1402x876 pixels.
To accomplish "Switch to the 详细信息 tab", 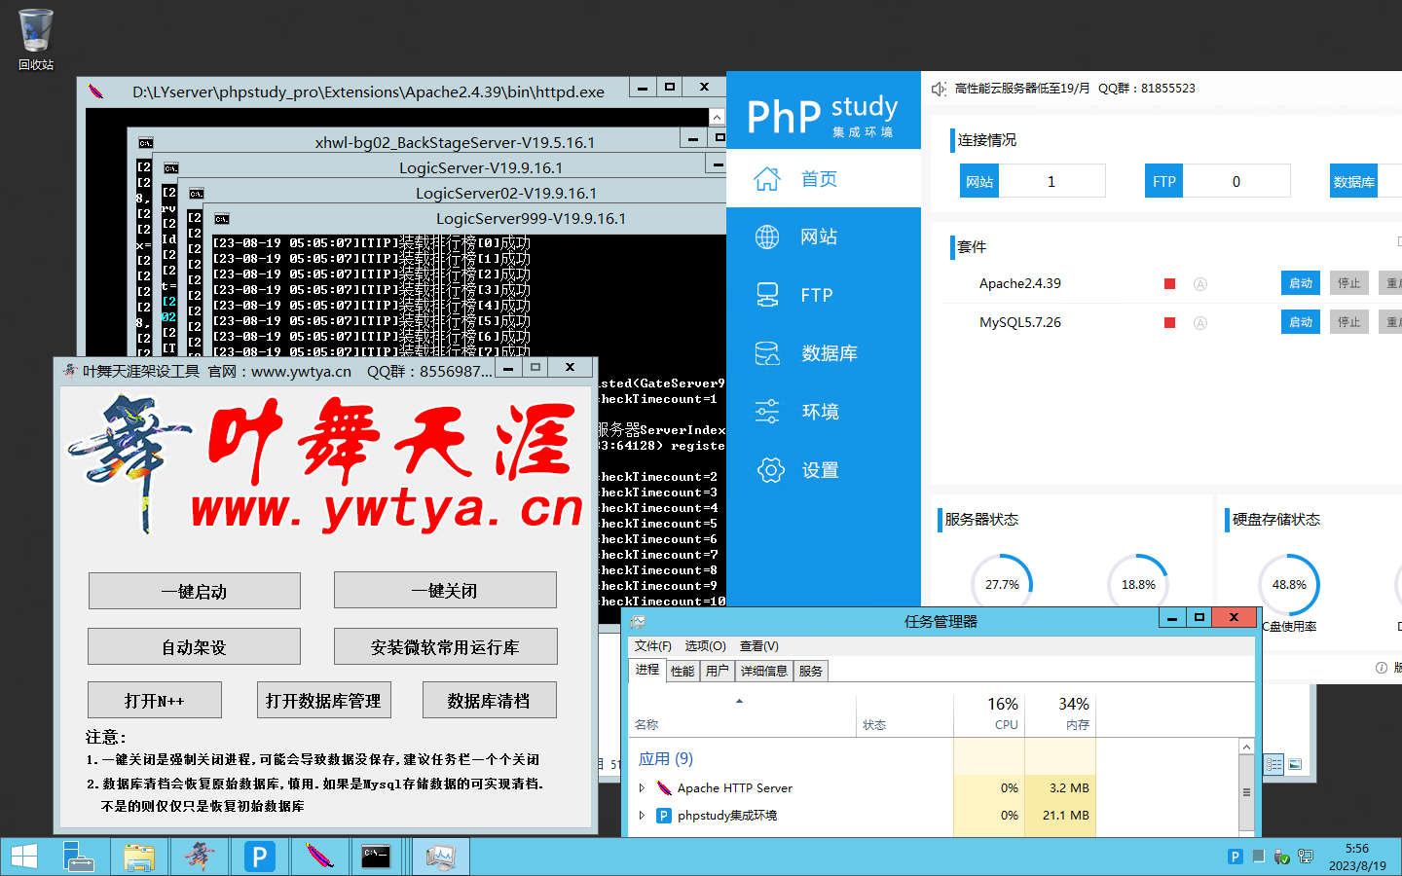I will coord(764,671).
